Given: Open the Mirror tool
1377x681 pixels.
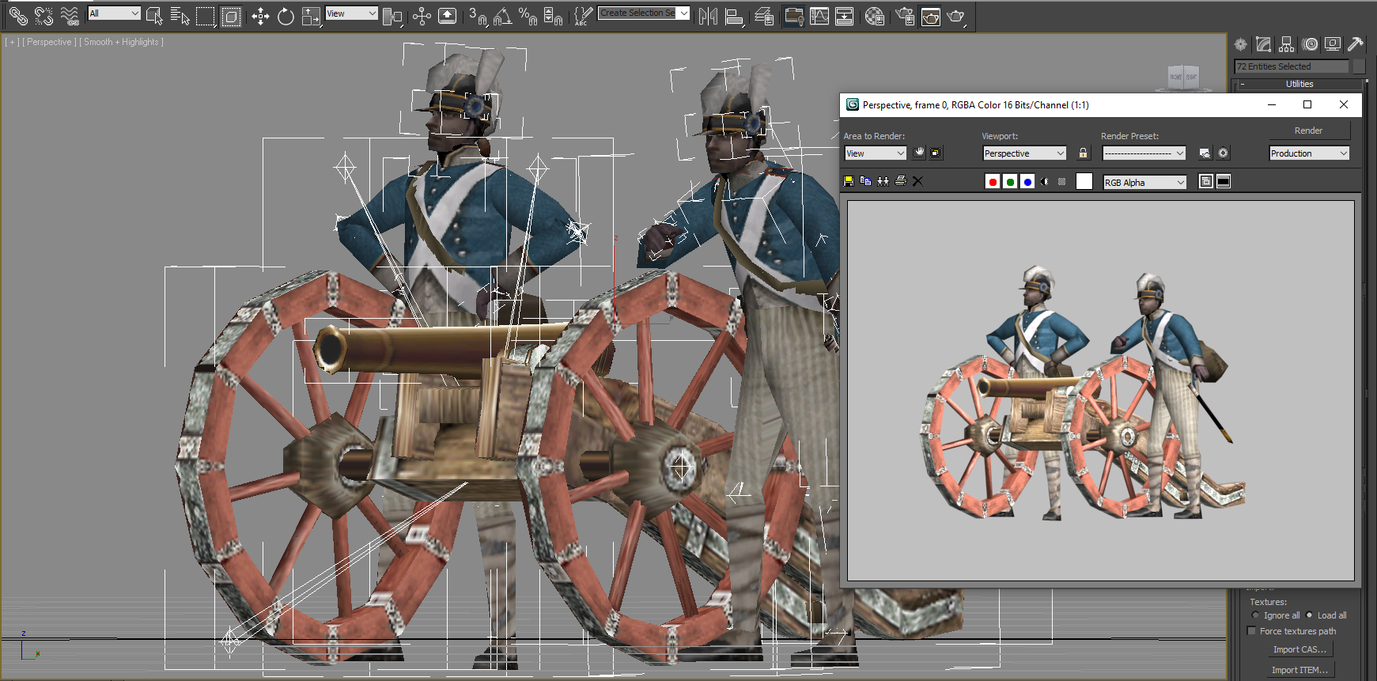Looking at the screenshot, I should (708, 16).
